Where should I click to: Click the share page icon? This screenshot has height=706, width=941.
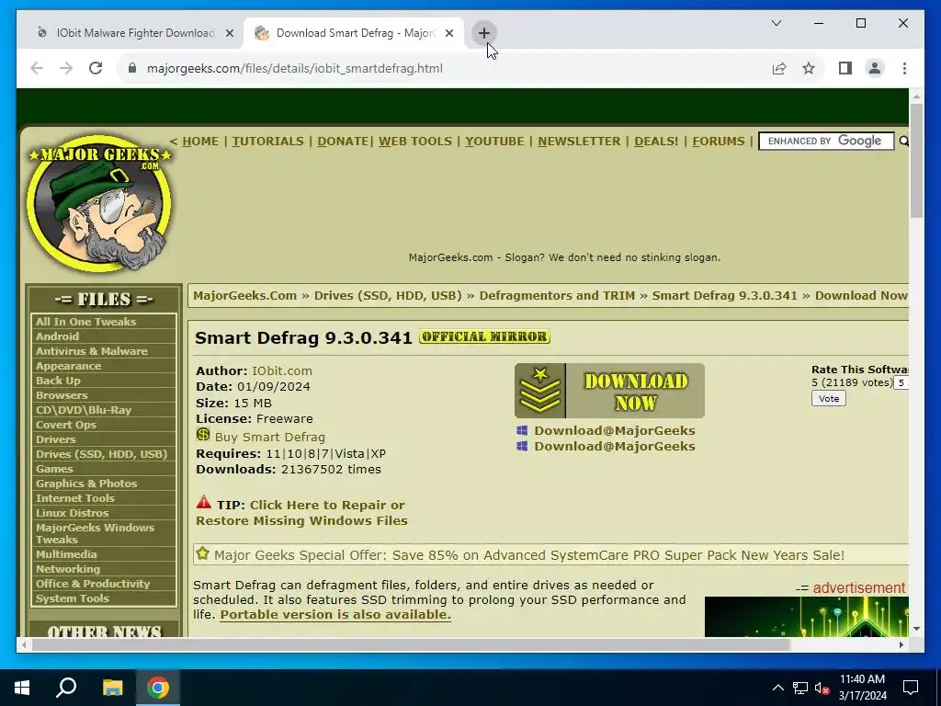click(x=779, y=68)
